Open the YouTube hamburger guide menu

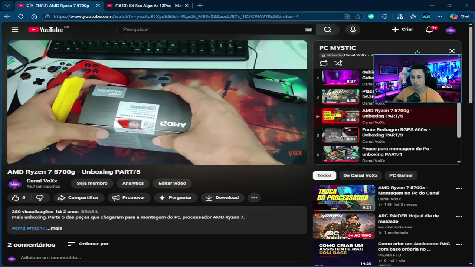[15, 30]
